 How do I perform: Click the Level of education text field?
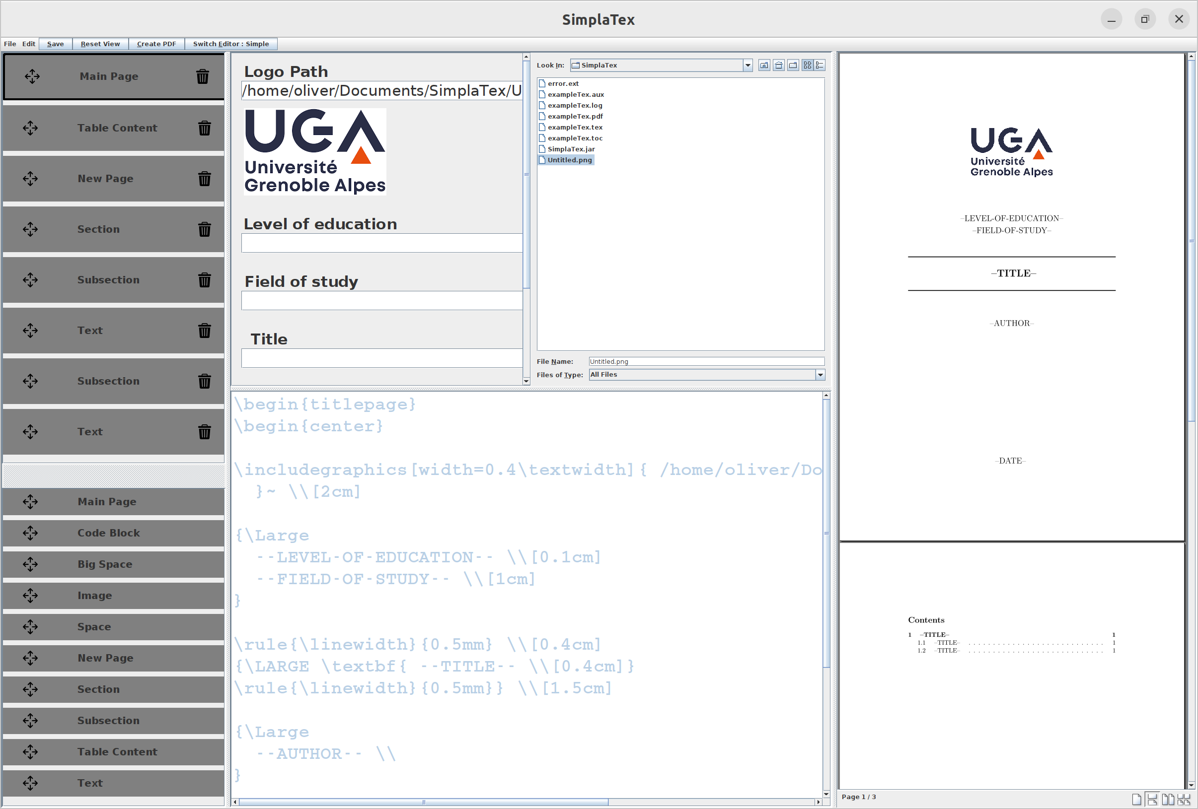(381, 243)
